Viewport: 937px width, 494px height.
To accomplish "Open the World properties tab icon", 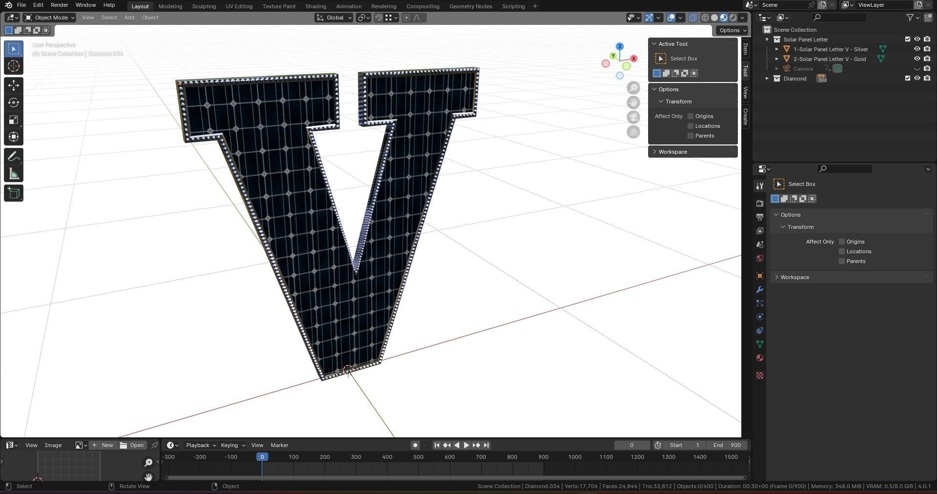I will [760, 258].
